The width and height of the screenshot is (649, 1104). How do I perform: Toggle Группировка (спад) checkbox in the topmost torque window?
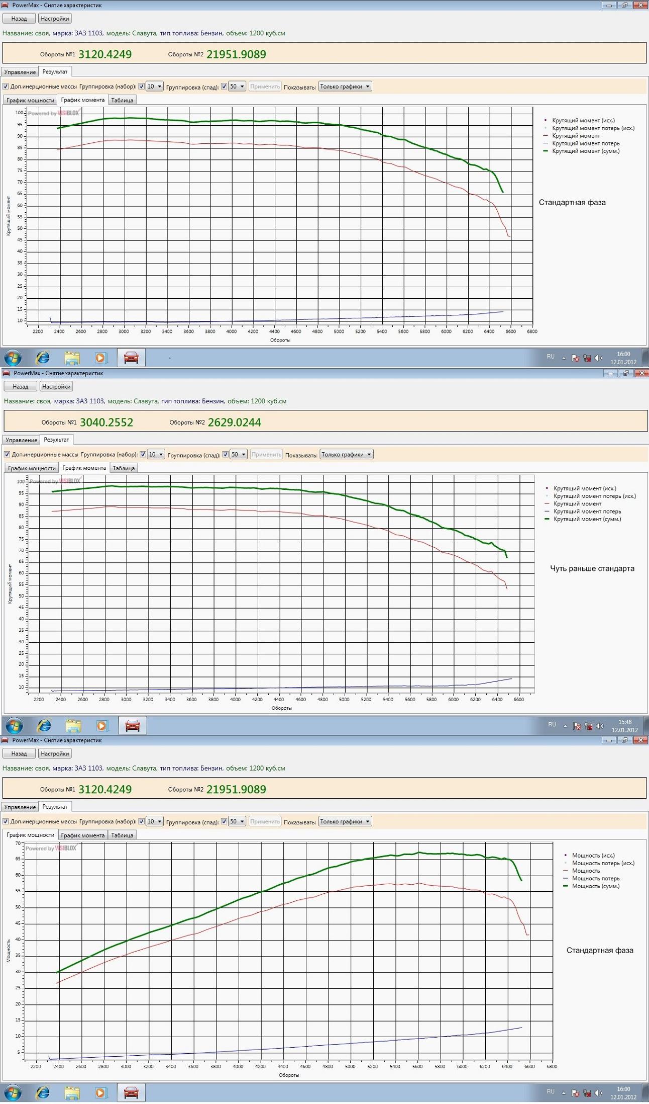[224, 87]
